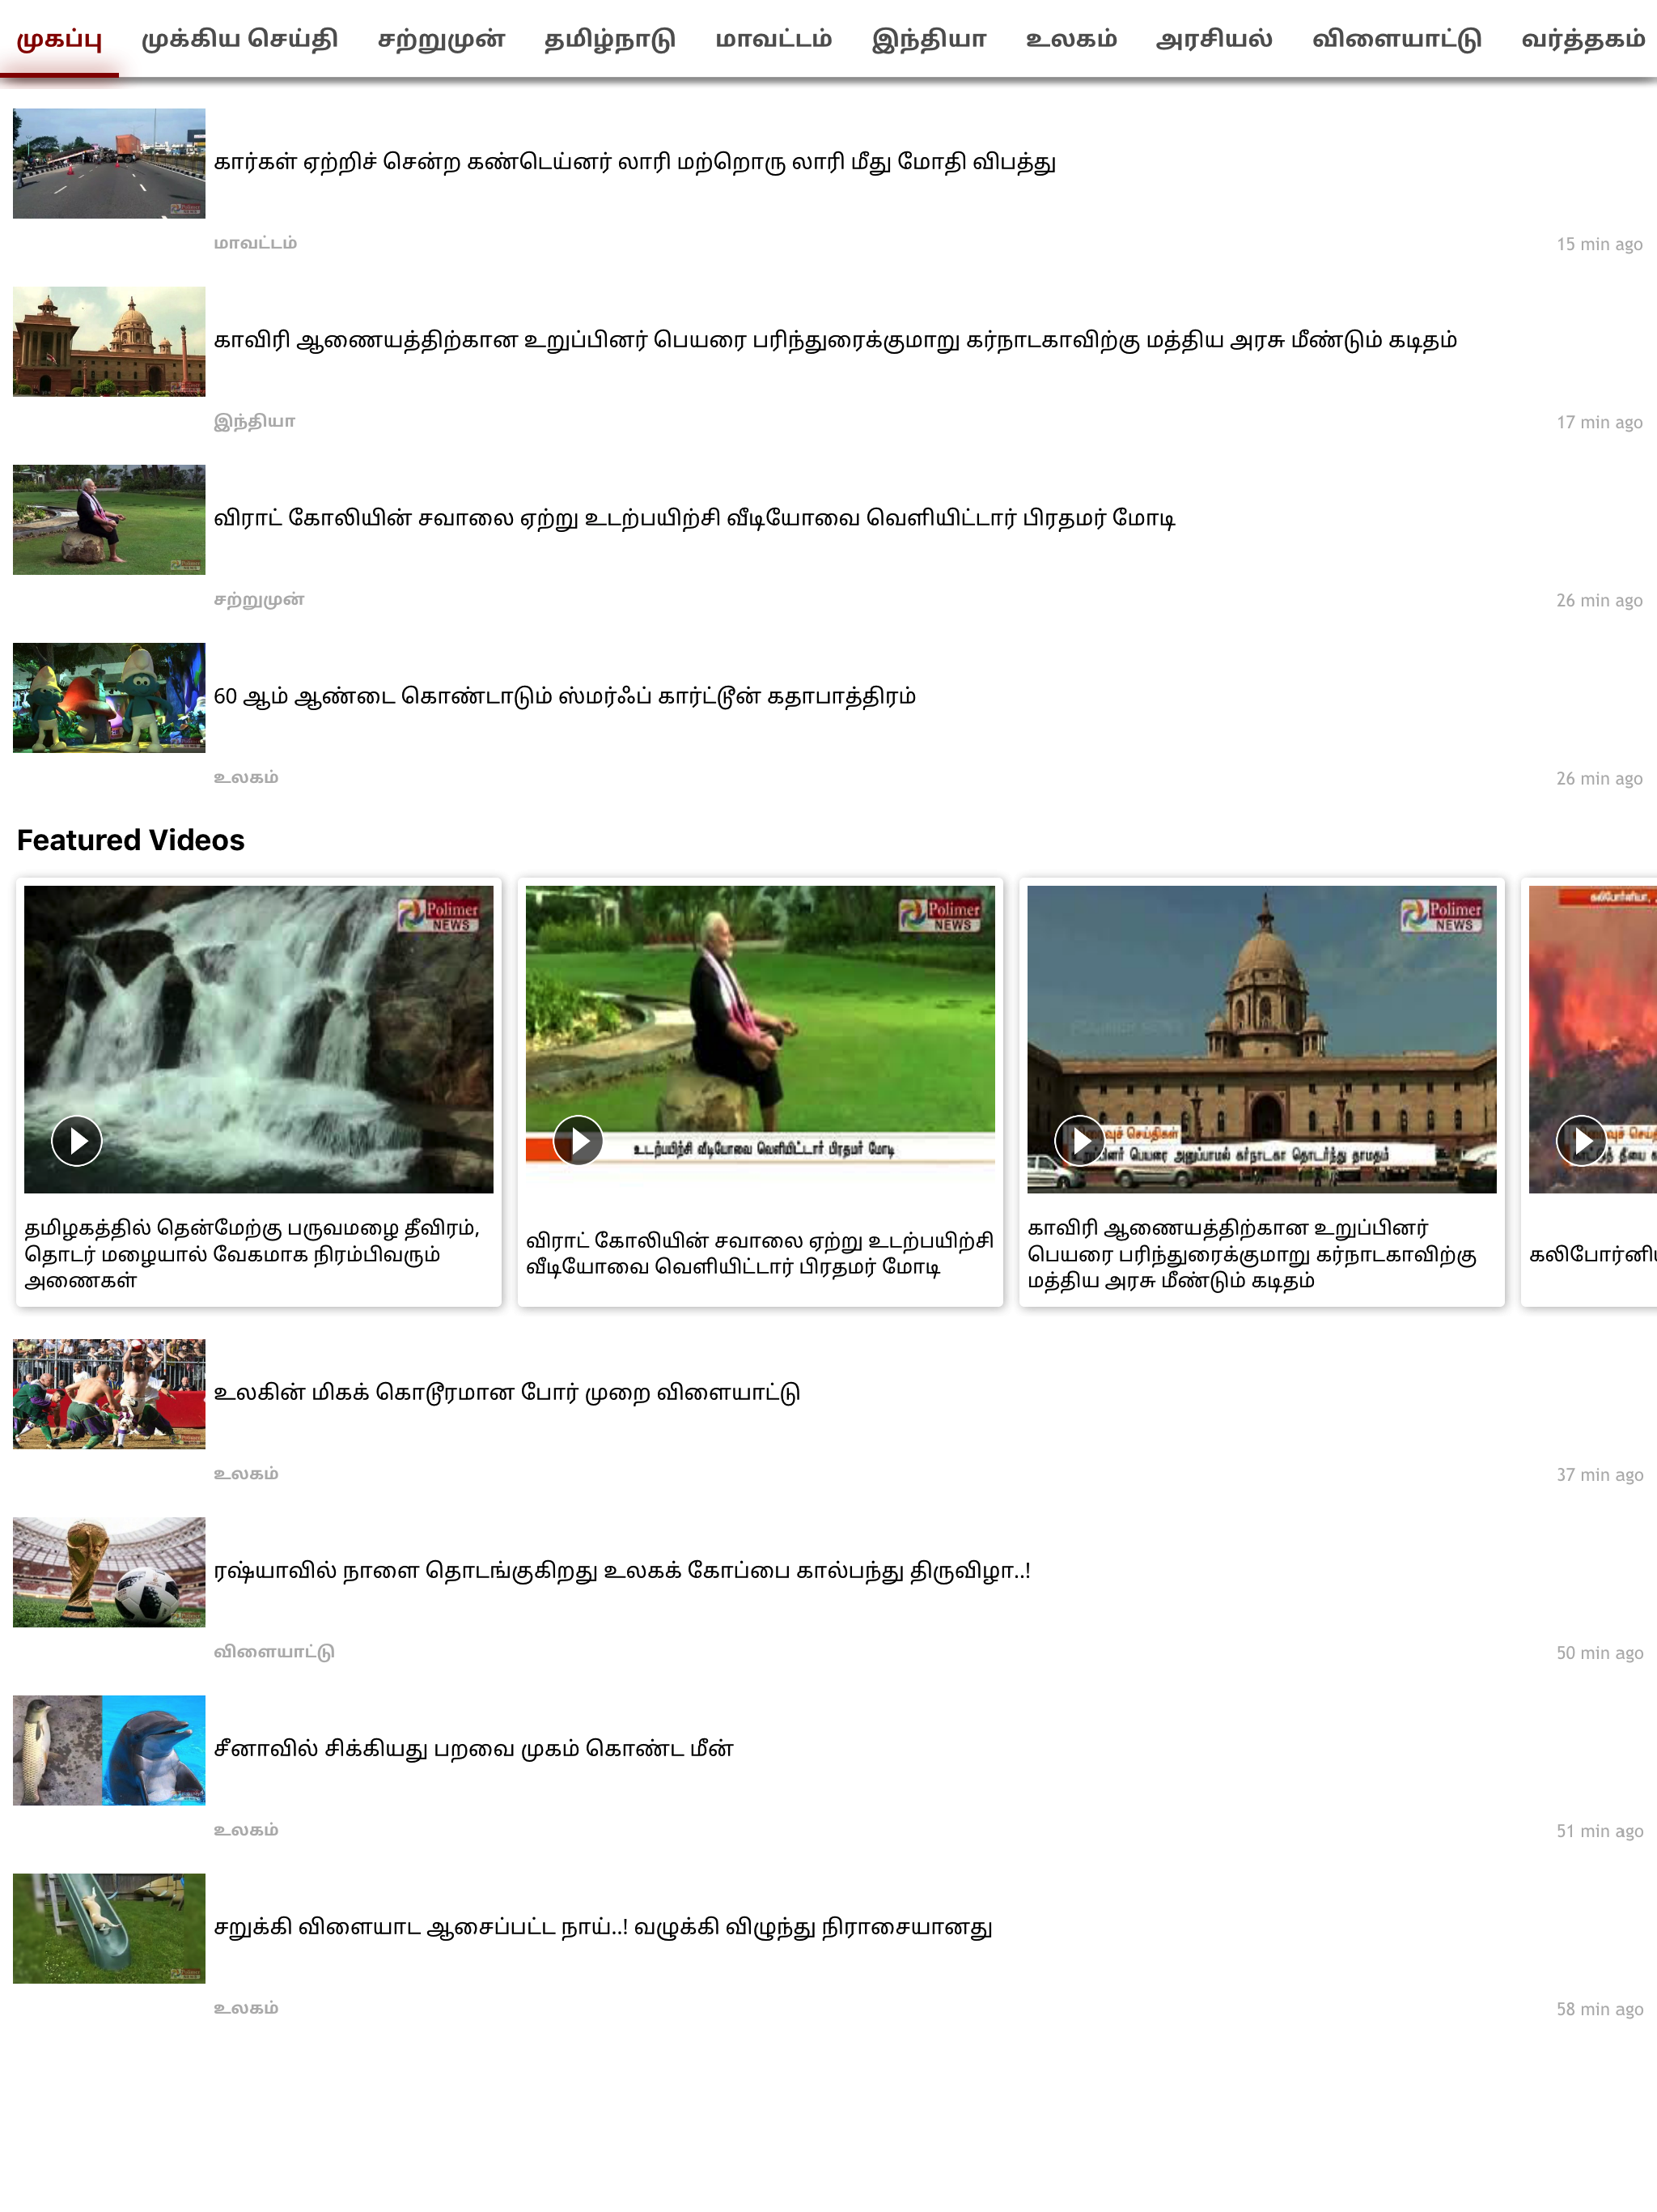Click விளையாட்டு label under World Cup story

273,1651
